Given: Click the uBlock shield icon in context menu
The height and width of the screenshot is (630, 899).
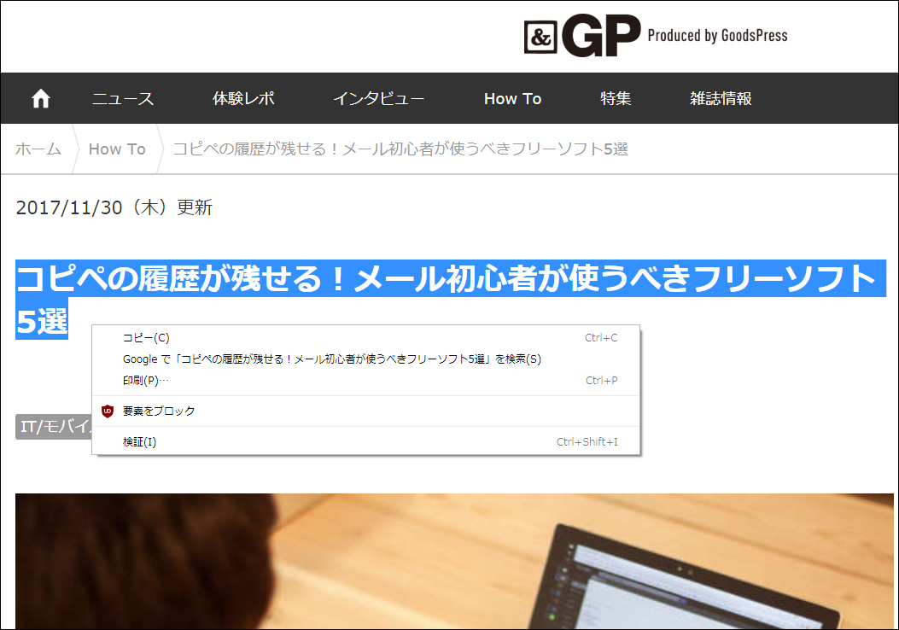Looking at the screenshot, I should (108, 411).
